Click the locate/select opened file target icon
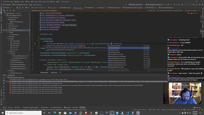Screen dimensions: 204x115 pyautogui.click(x=17, y=8)
